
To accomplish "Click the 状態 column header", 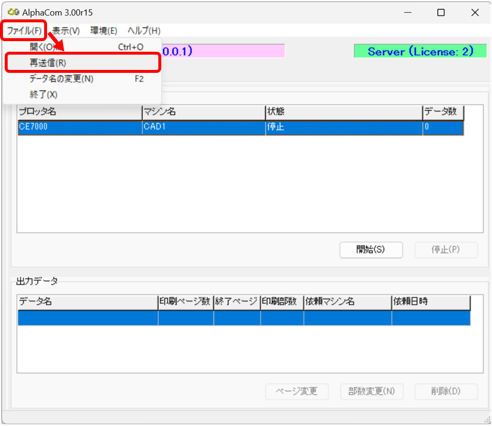I will [343, 112].
